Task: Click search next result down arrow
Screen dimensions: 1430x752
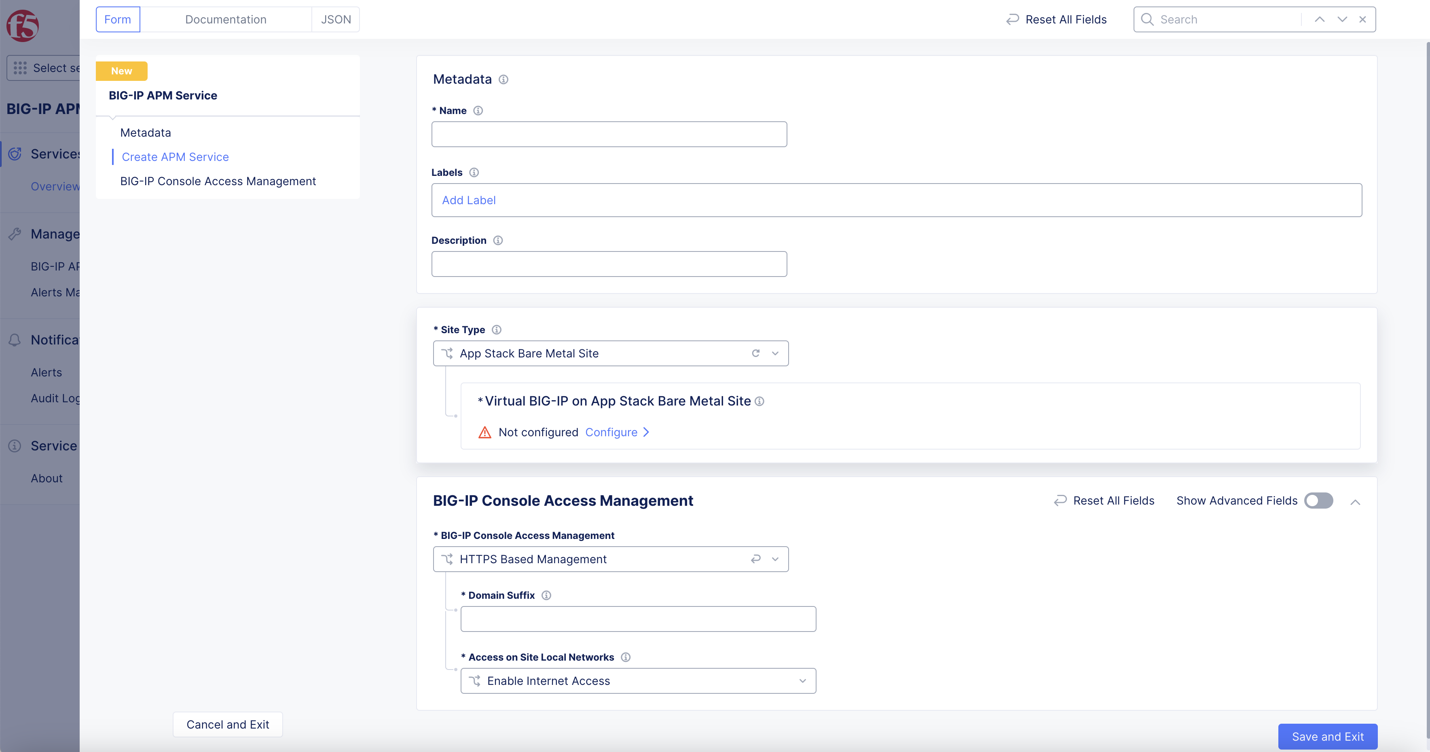Action: (1342, 19)
